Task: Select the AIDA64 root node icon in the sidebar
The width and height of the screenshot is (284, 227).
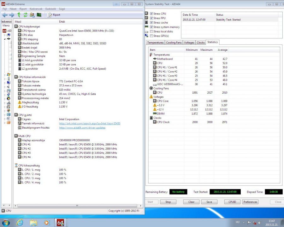Action: click(x=4, y=31)
